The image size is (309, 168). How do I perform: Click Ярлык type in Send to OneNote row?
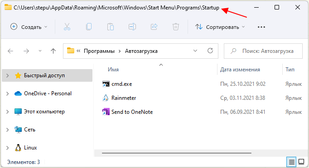point(294,112)
